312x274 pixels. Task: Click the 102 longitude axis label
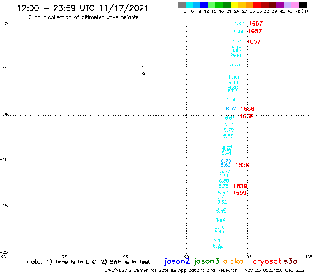pos(247,257)
